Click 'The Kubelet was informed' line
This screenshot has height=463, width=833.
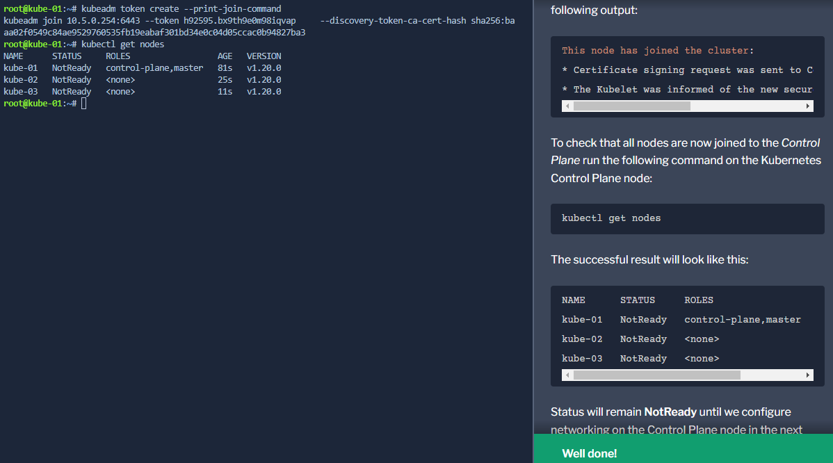tap(688, 90)
